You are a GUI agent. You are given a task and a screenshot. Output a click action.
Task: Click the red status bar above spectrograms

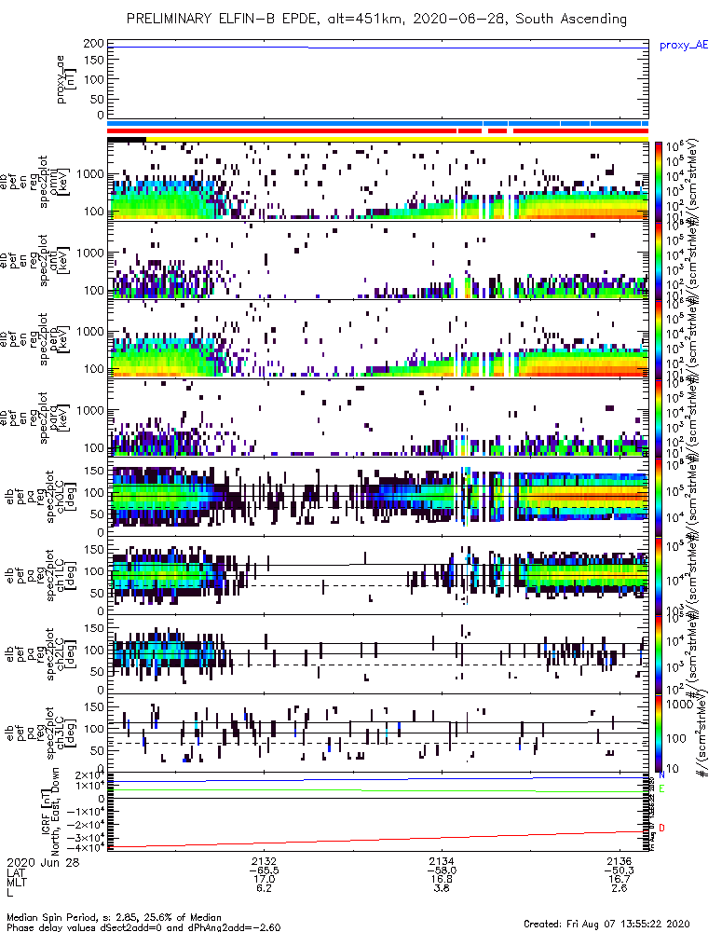[378, 130]
